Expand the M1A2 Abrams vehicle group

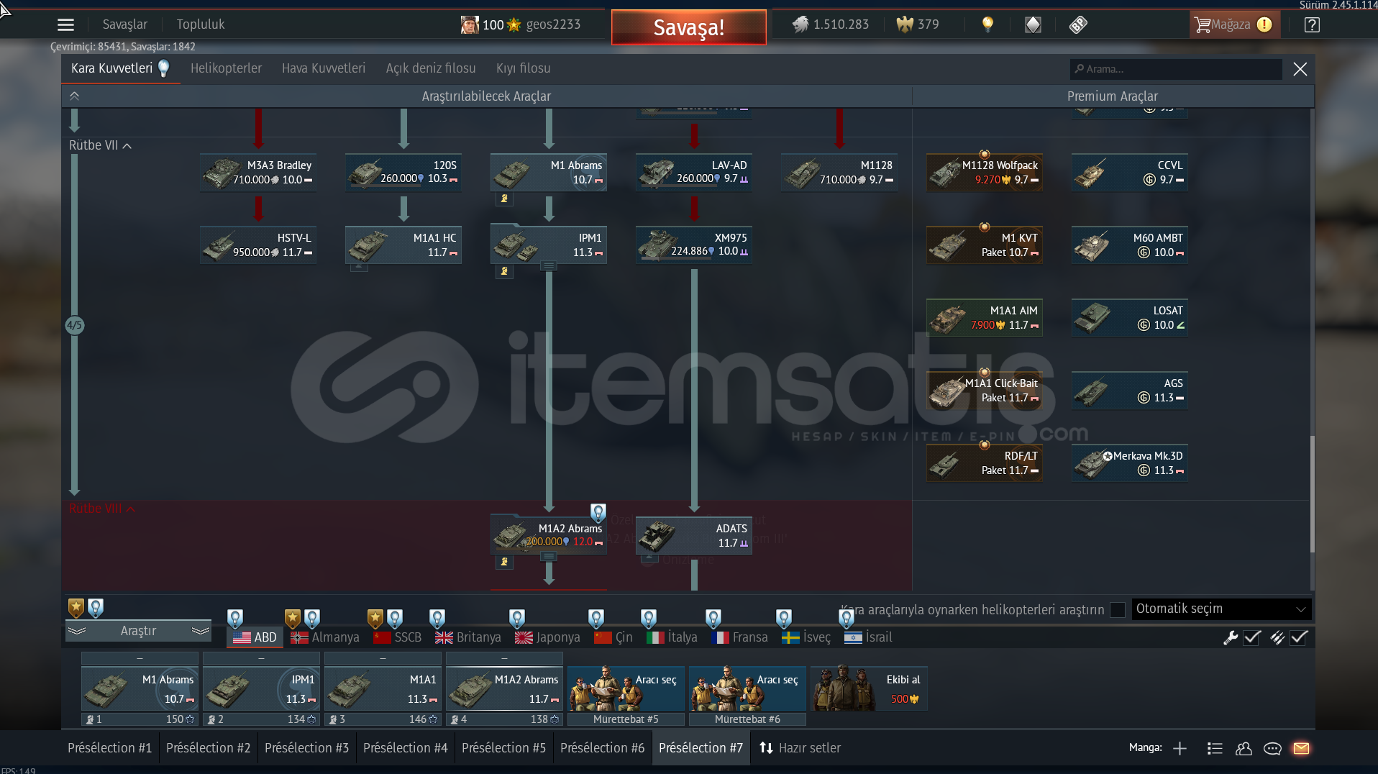click(549, 557)
